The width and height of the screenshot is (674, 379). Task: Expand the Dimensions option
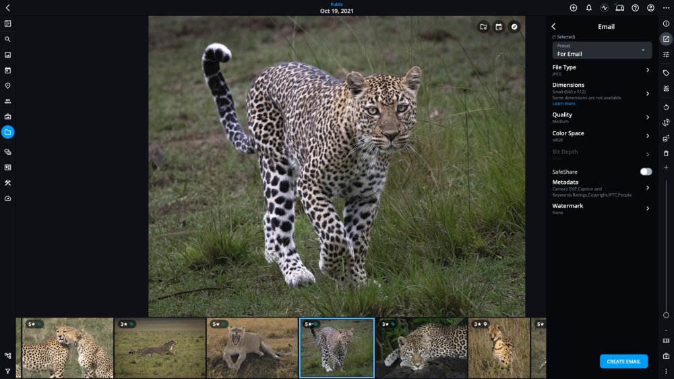tap(602, 94)
